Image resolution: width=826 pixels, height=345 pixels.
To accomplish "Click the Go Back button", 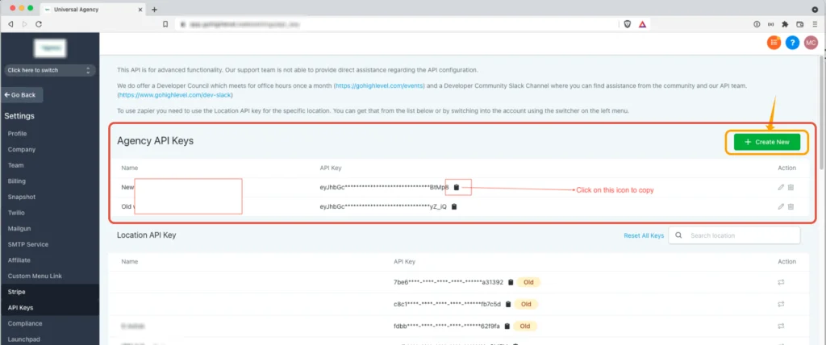I will click(x=22, y=95).
